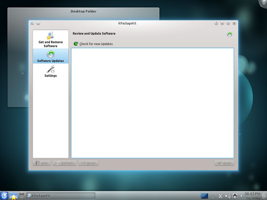Click the software update gear icon beside the heading
267x200 pixels.
click(x=229, y=35)
